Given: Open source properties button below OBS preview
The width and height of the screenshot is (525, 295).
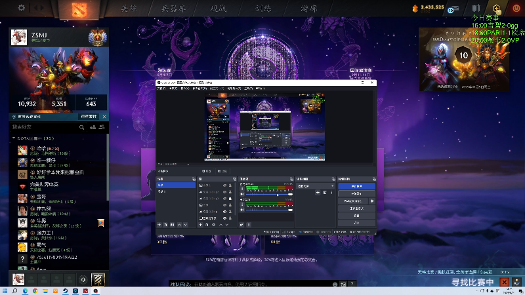Looking at the screenshot, I should point(207,171).
